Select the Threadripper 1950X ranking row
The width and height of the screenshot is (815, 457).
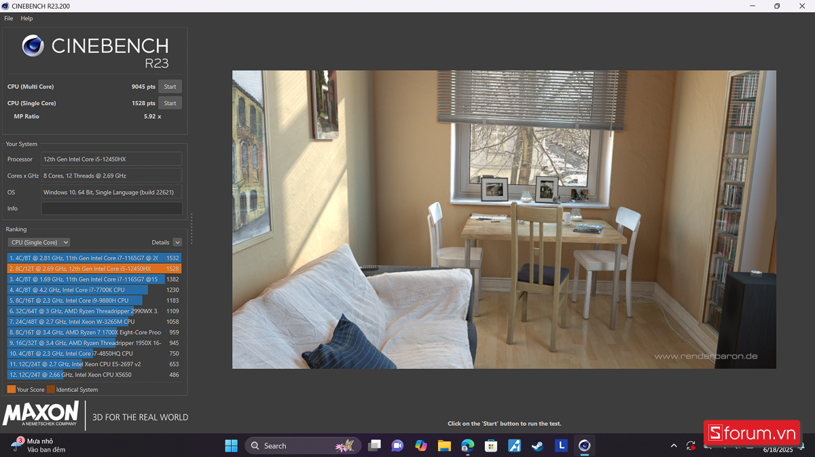94,343
